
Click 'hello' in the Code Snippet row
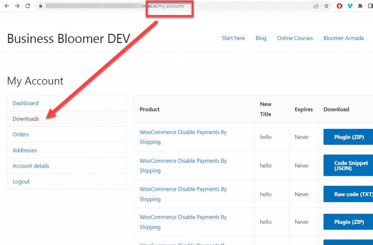[x=266, y=166]
